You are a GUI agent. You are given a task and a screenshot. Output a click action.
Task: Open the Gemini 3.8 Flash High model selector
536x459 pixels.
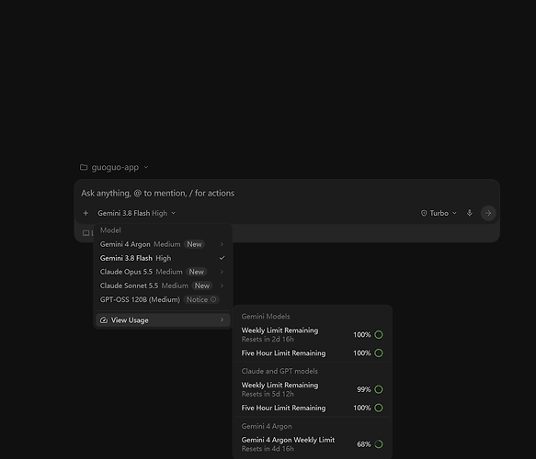pos(136,213)
